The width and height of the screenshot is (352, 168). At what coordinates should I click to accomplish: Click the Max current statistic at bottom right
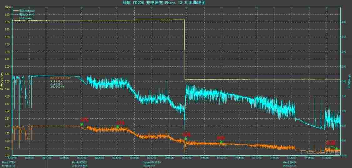point(289,162)
